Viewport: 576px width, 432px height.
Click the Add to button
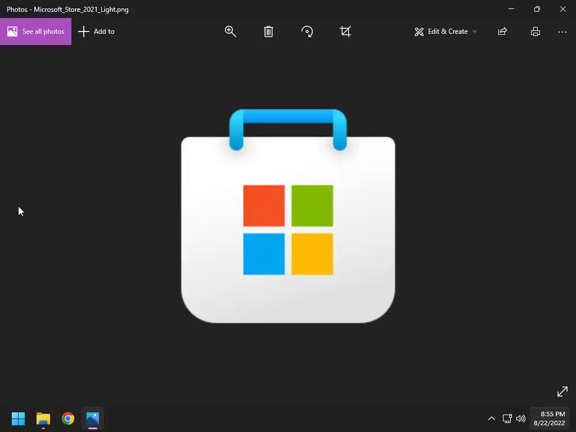96,31
